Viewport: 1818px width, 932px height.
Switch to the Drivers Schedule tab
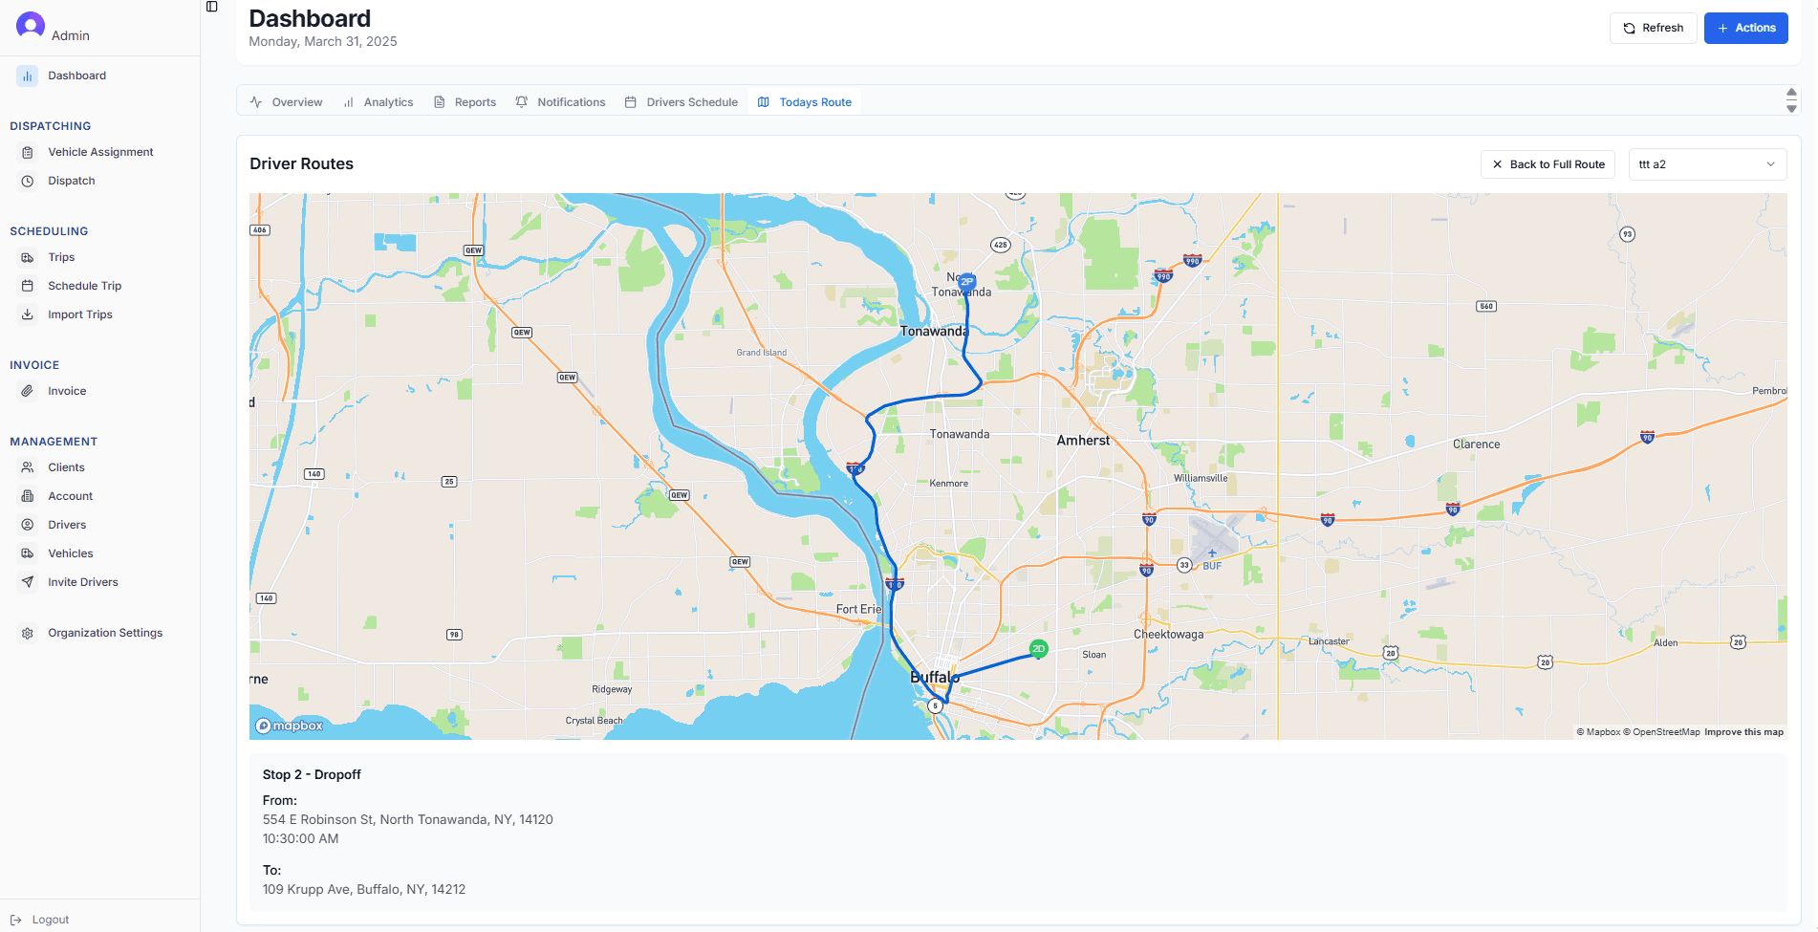pyautogui.click(x=681, y=101)
